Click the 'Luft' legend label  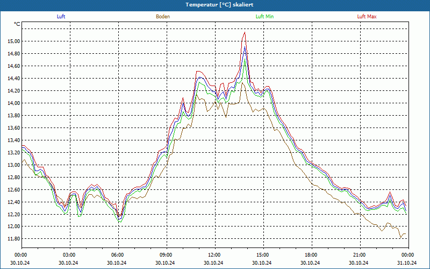(x=61, y=17)
